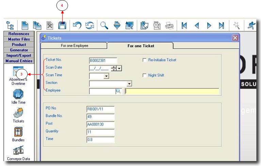Switch to For one Employee tab
The width and height of the screenshot is (261, 166).
74,46
